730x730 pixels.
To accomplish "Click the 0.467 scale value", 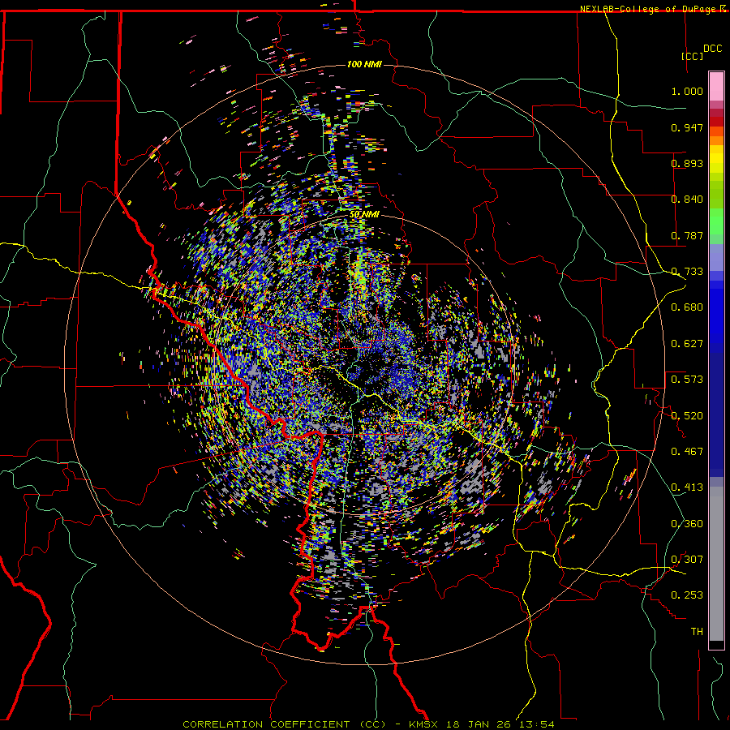I will 687,452.
